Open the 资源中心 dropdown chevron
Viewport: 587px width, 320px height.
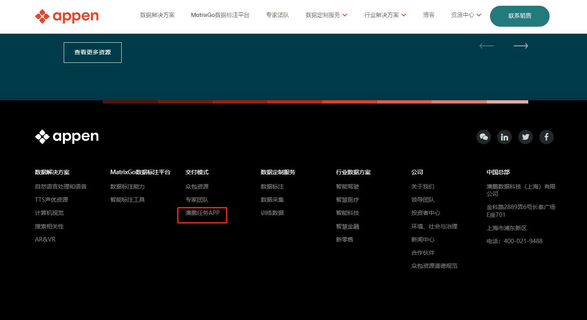click(478, 15)
